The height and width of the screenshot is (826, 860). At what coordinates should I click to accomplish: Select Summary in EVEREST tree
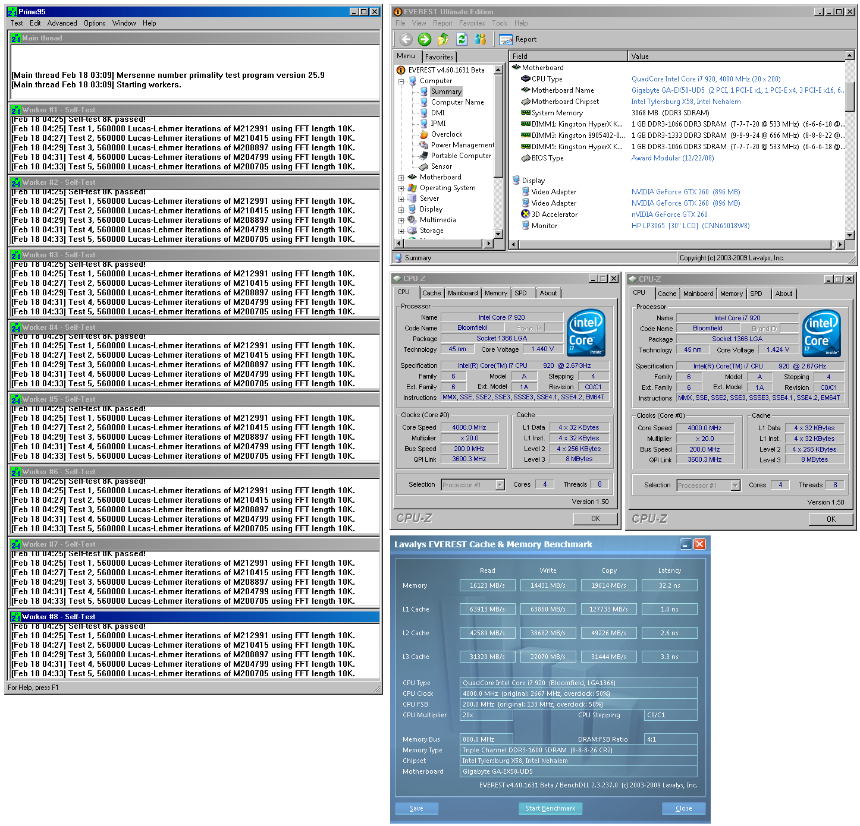446,92
